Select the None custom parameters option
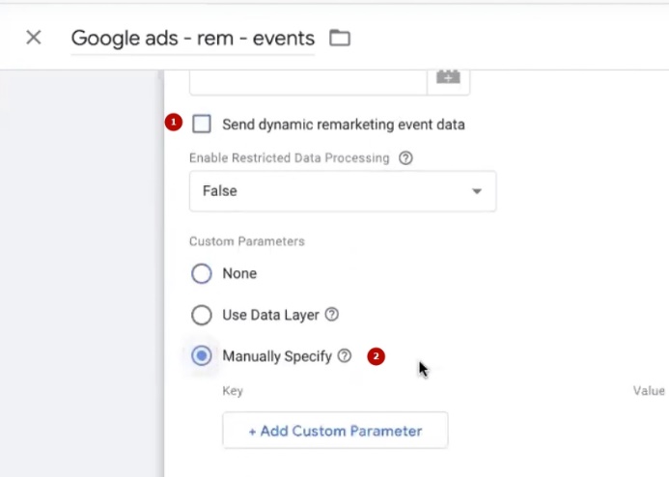The image size is (669, 477). coord(202,273)
